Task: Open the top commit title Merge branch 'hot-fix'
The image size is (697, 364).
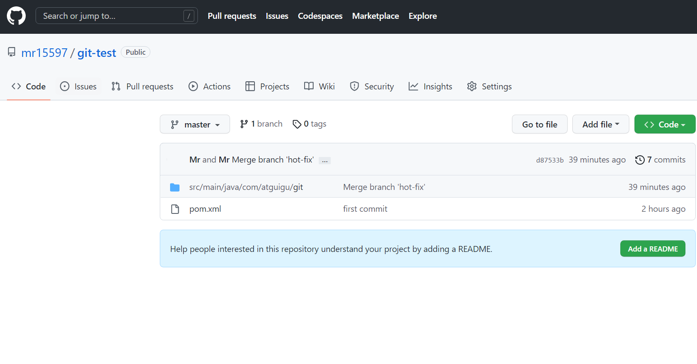Action: tap(273, 160)
